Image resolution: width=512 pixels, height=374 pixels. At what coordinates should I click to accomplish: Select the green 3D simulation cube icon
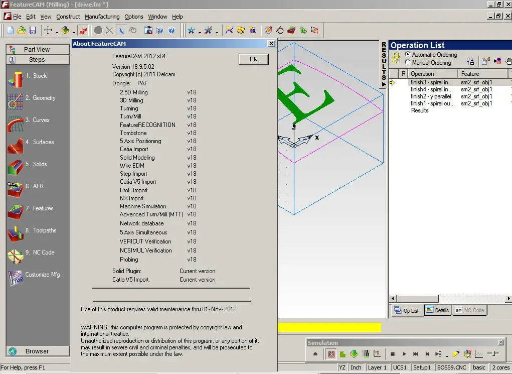pos(354,354)
